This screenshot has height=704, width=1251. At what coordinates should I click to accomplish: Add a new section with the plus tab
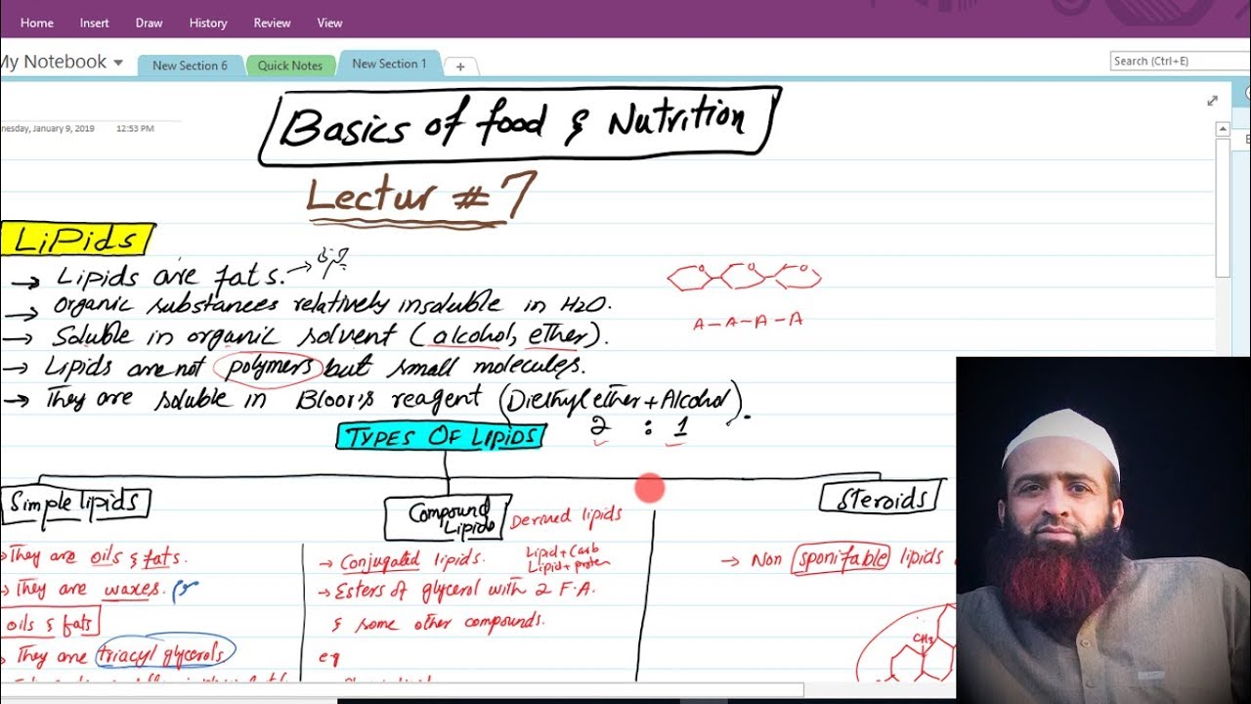pyautogui.click(x=460, y=66)
